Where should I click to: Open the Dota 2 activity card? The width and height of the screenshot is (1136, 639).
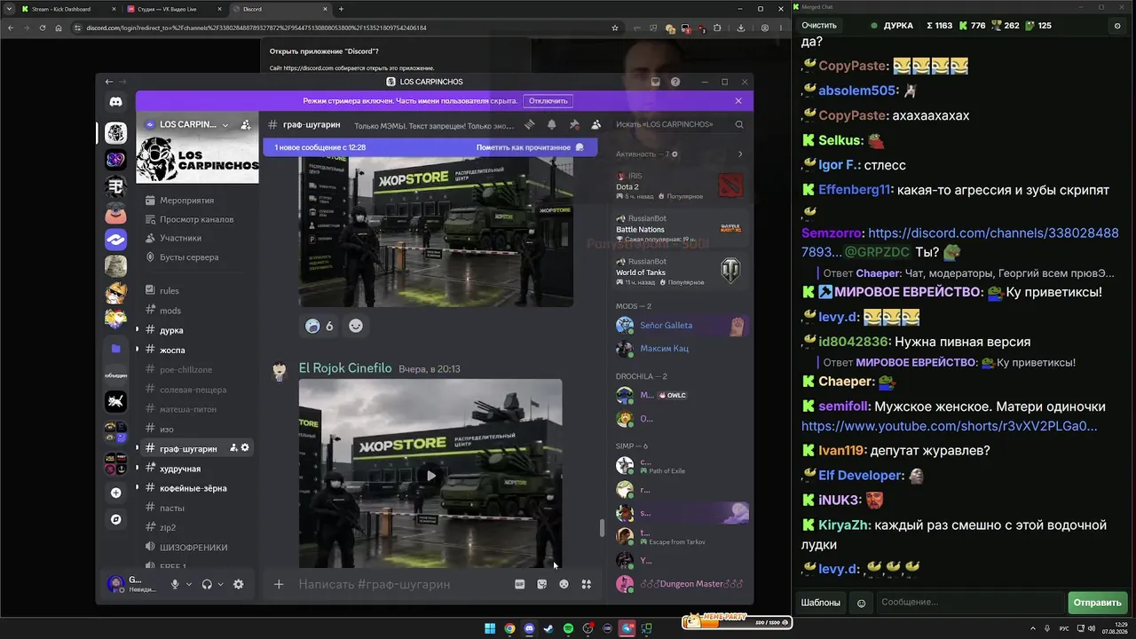pos(680,186)
